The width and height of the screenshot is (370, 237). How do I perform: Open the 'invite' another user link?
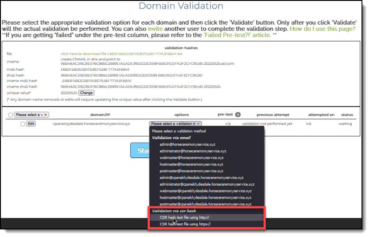155,29
